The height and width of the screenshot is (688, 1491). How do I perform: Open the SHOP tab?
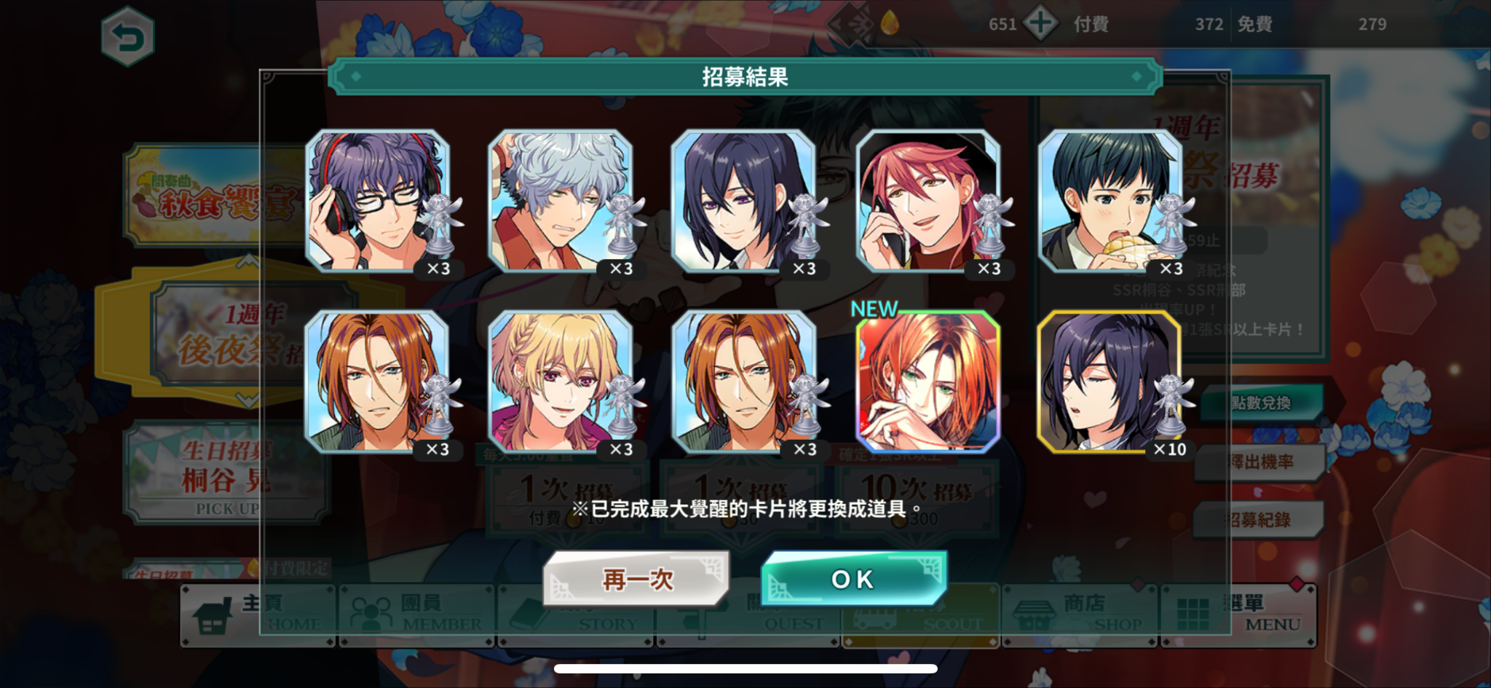click(1080, 614)
